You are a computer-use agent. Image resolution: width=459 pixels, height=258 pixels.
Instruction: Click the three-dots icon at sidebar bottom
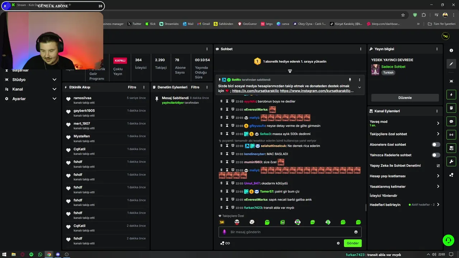451,175
